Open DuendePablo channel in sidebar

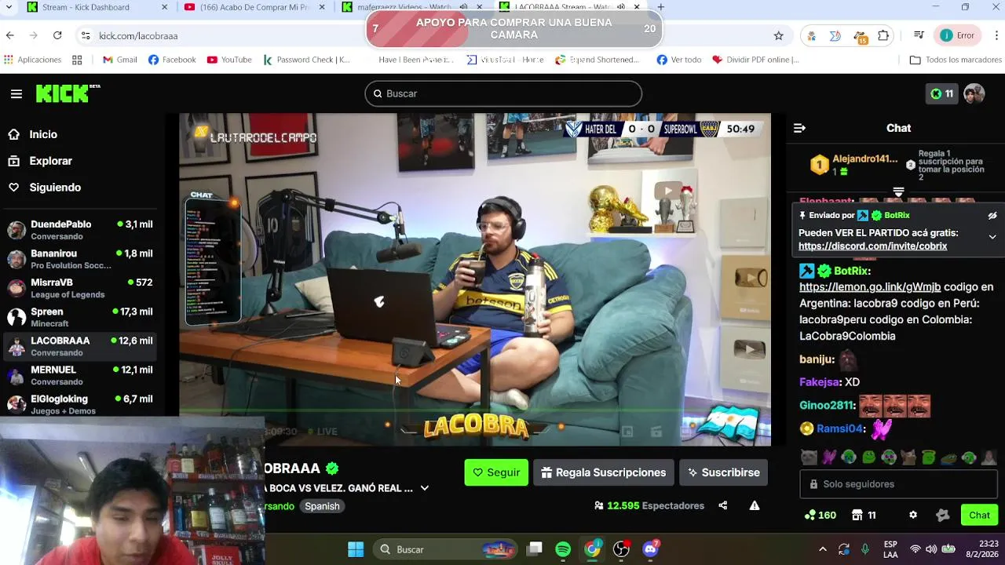coord(80,230)
